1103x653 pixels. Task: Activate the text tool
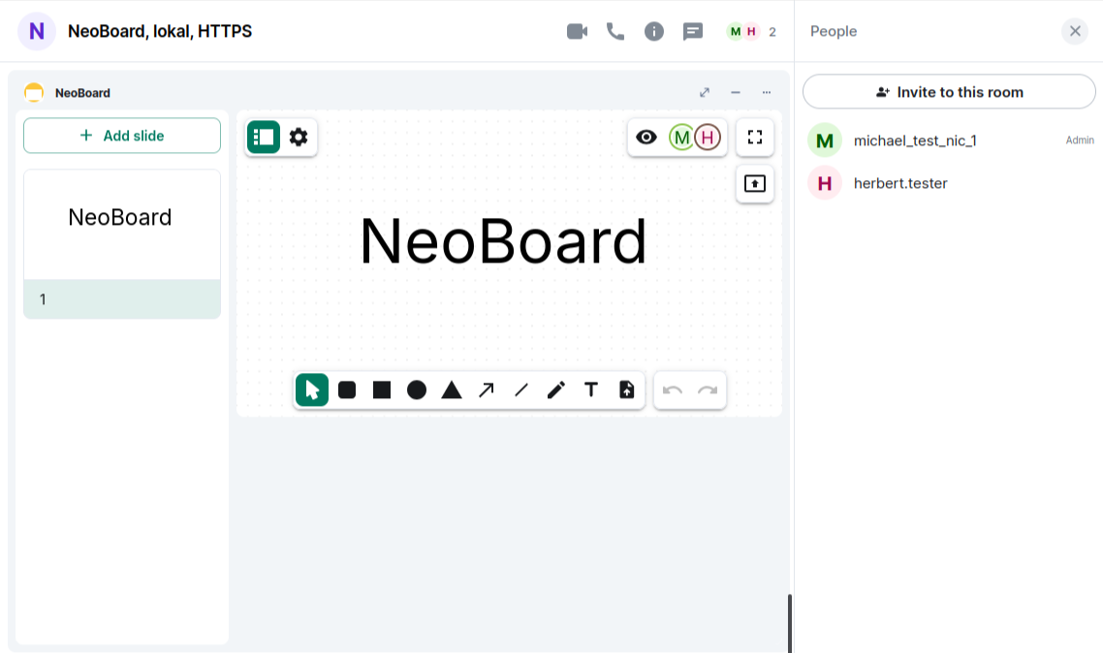tap(591, 390)
